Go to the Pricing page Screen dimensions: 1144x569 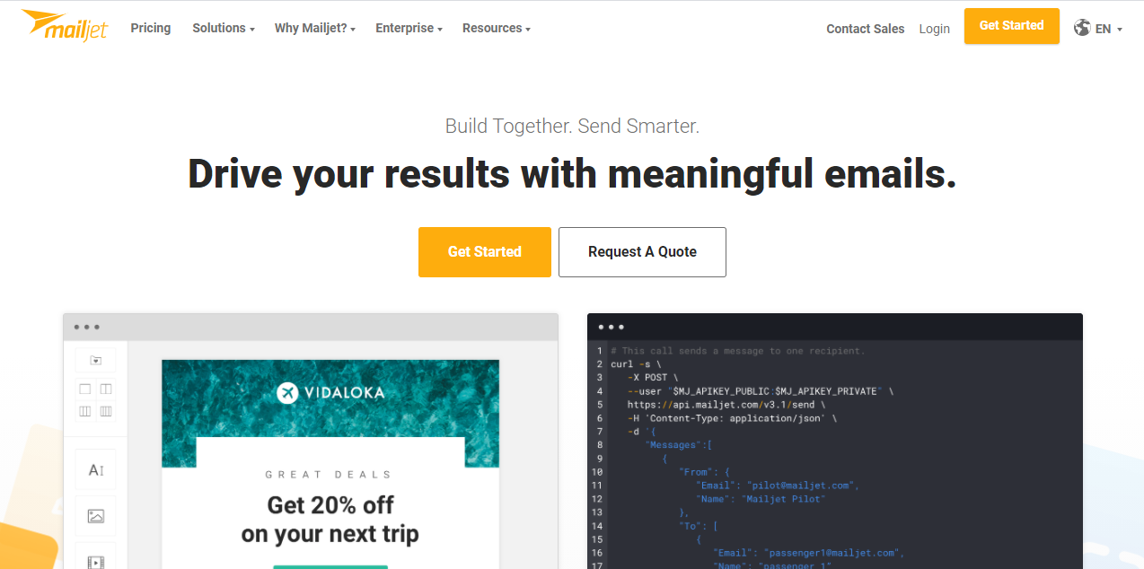(x=150, y=28)
